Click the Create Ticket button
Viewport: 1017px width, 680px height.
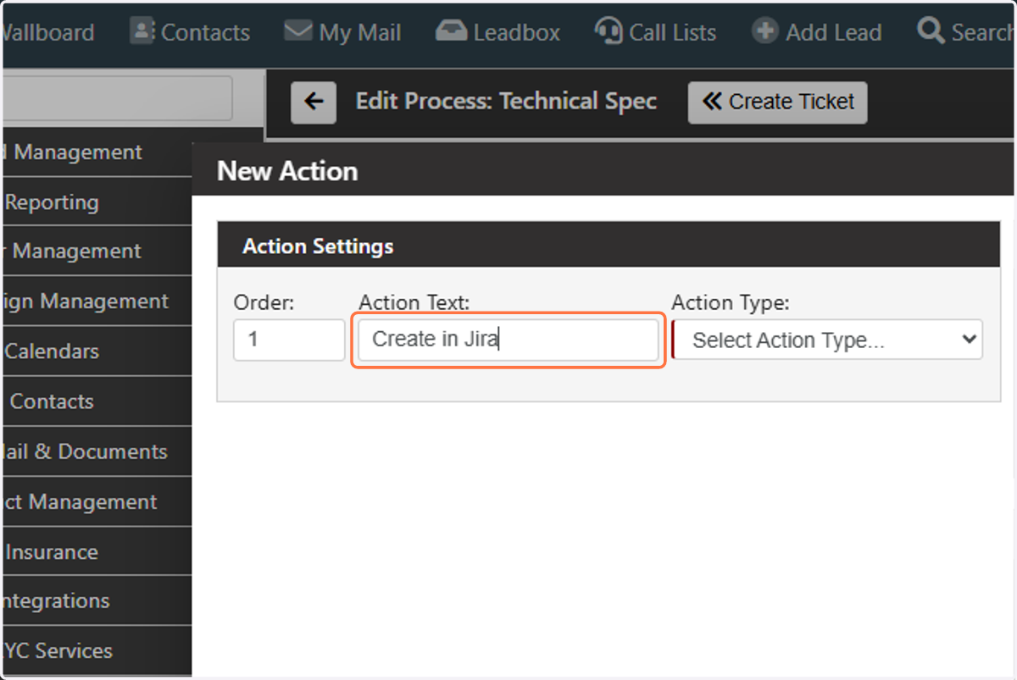point(777,102)
